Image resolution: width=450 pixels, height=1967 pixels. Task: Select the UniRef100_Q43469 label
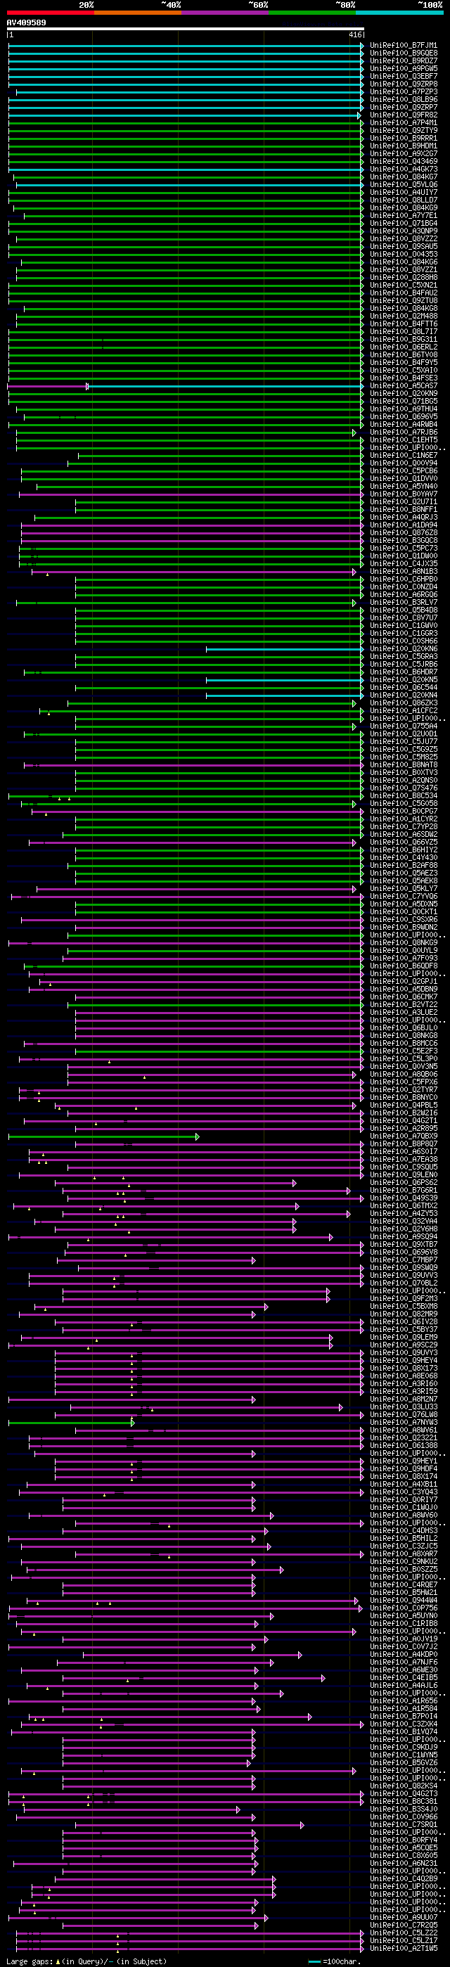click(404, 162)
